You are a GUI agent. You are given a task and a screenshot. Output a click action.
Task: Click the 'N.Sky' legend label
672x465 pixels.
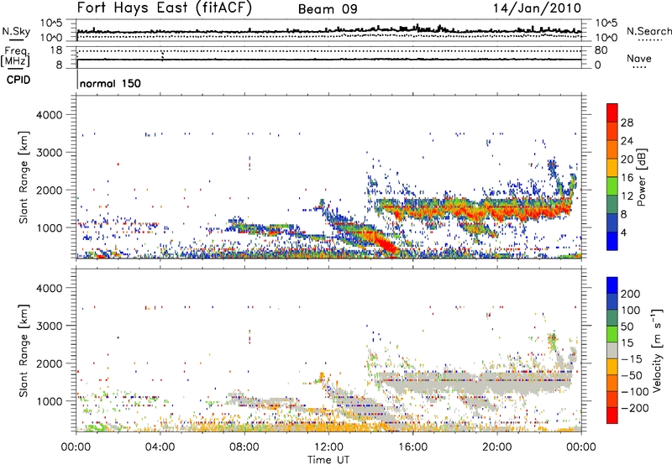click(x=16, y=31)
